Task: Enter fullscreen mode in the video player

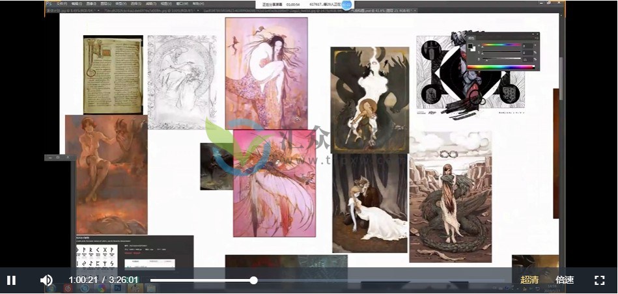Action: tap(599, 280)
